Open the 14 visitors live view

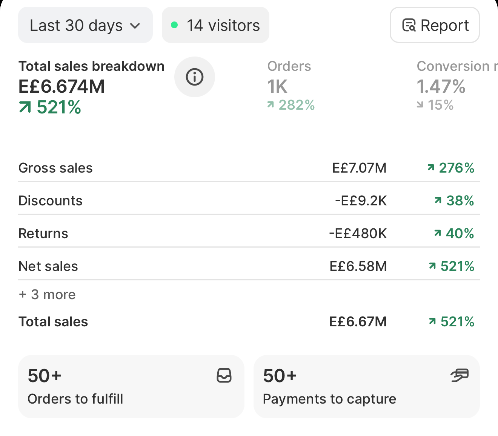[x=215, y=25]
